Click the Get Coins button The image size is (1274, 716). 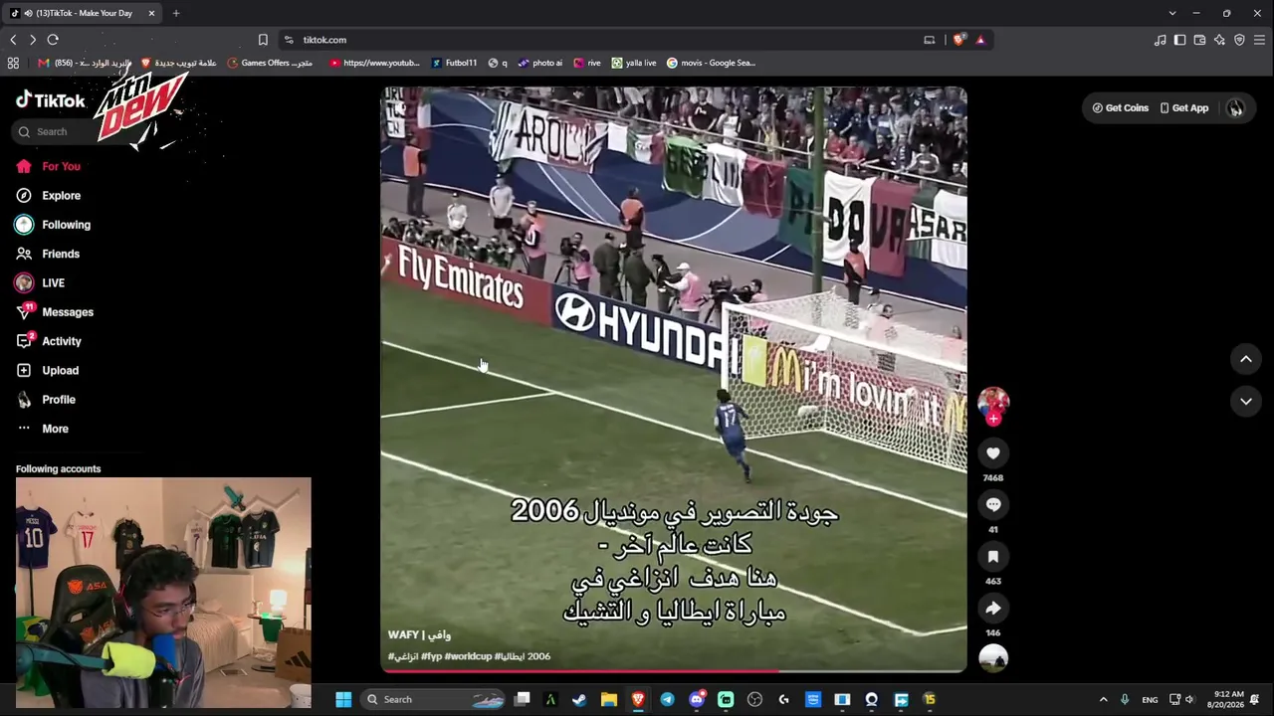click(1120, 108)
